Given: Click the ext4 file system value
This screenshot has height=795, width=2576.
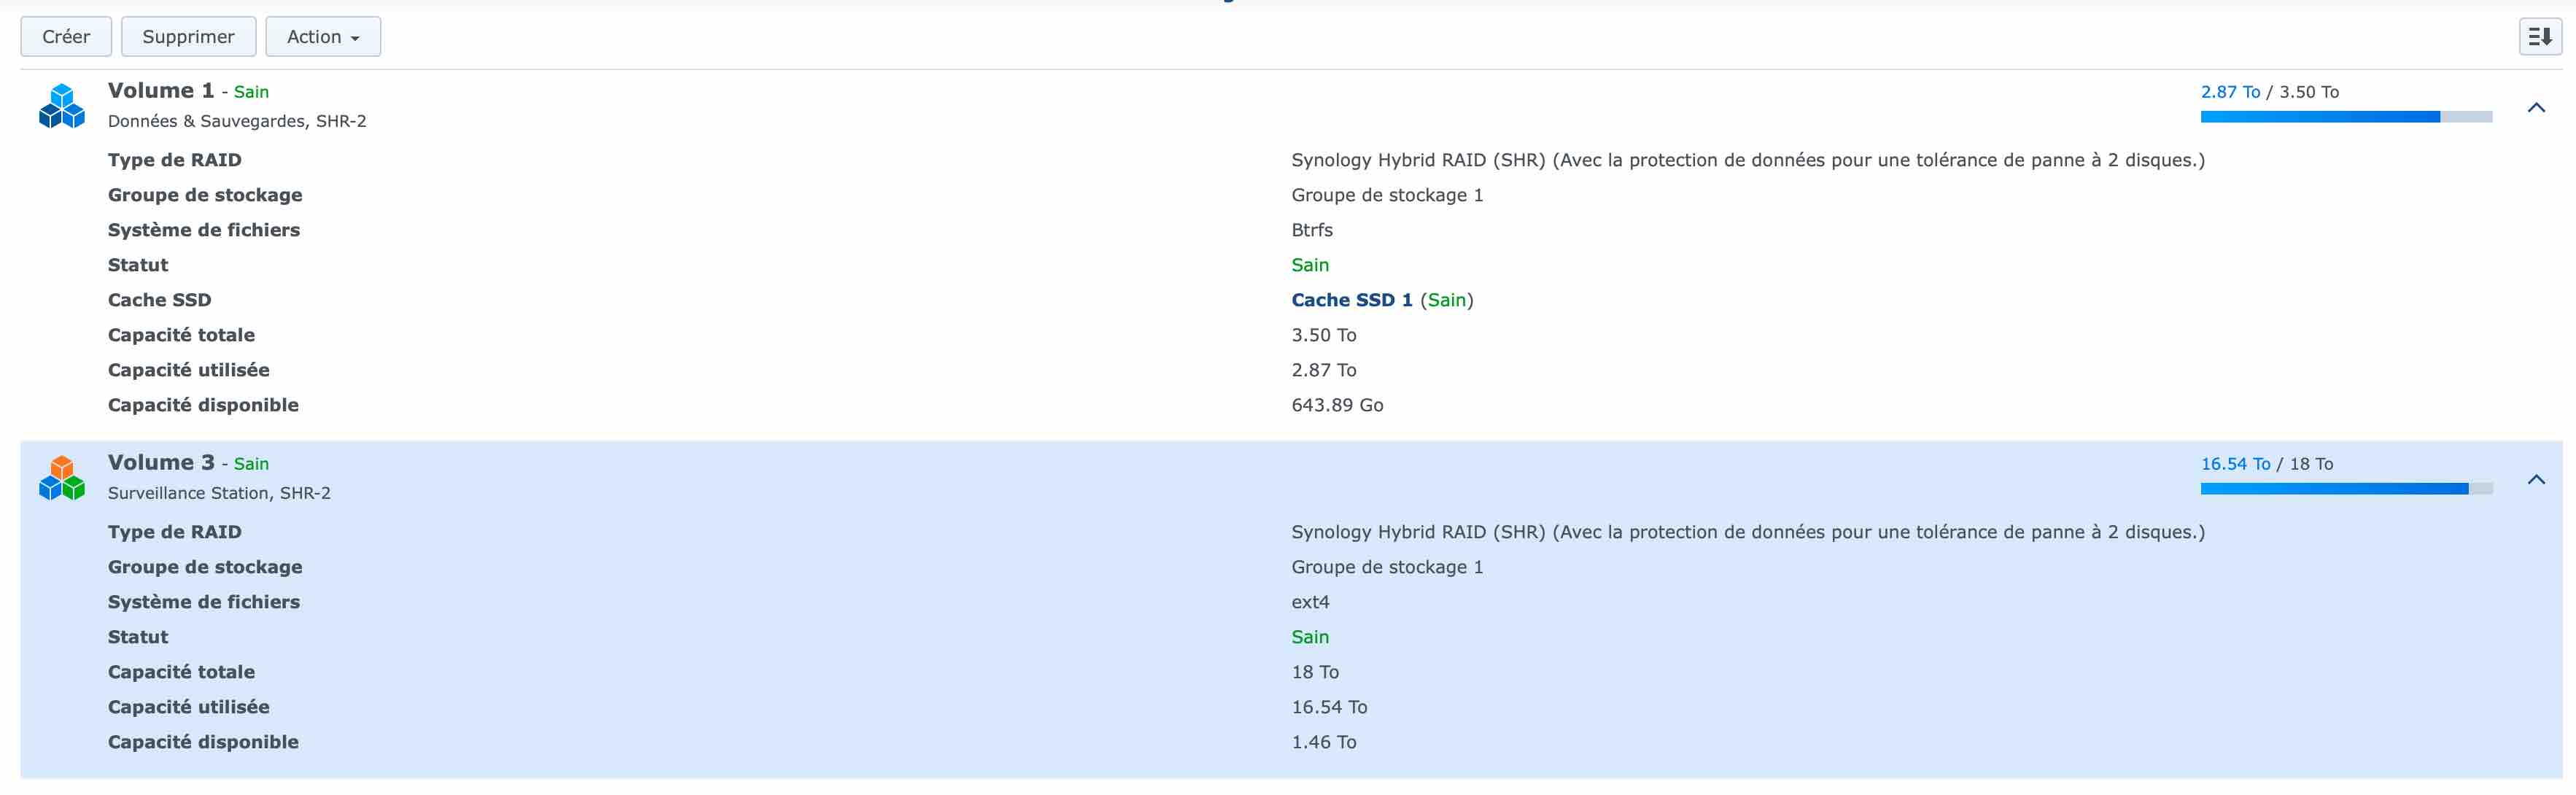Looking at the screenshot, I should click(1309, 602).
